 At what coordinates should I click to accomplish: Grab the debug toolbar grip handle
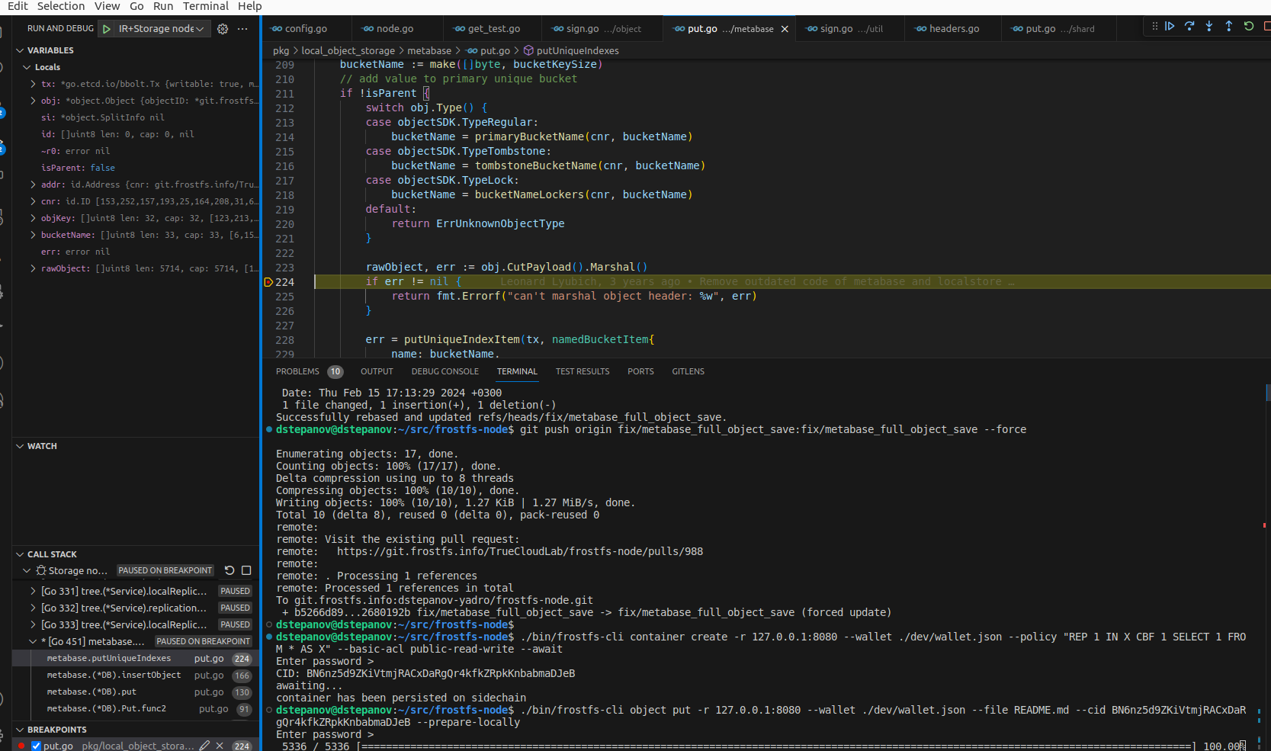point(1154,26)
